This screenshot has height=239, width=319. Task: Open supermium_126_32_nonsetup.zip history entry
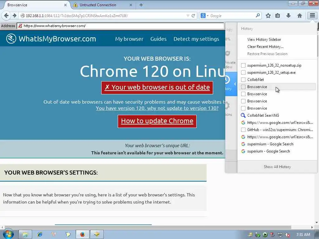click(x=277, y=65)
